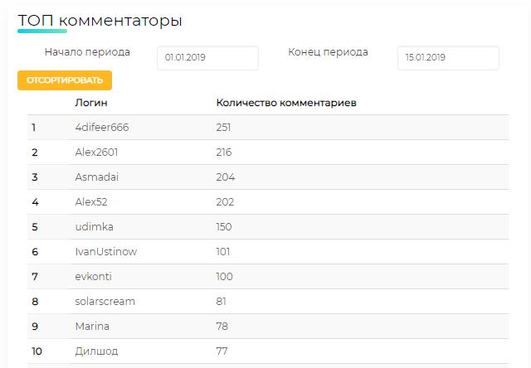531x368 pixels.
Task: Open login solarscream
Action: coord(105,302)
